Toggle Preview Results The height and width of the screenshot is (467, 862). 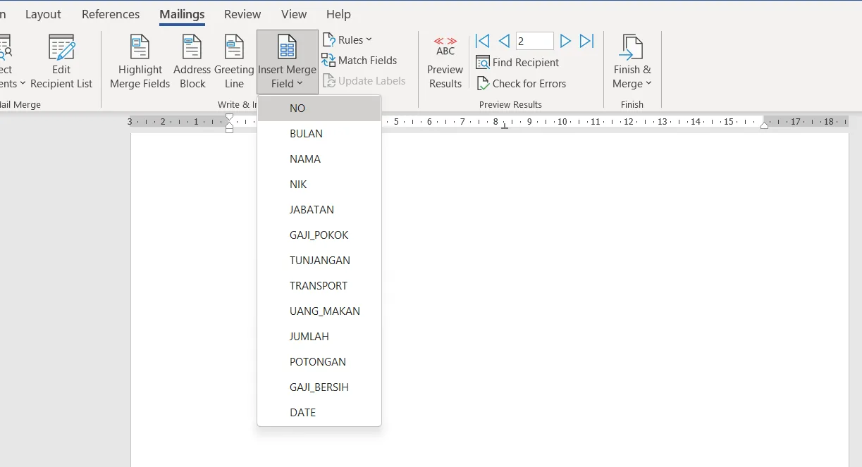pos(445,62)
